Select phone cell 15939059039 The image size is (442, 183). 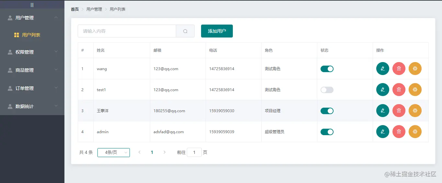[x=222, y=132]
